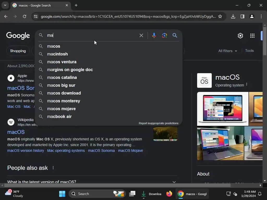This screenshot has height=200, width=267.
Task: Select the 'macos' suggestion
Action: pyautogui.click(x=108, y=46)
